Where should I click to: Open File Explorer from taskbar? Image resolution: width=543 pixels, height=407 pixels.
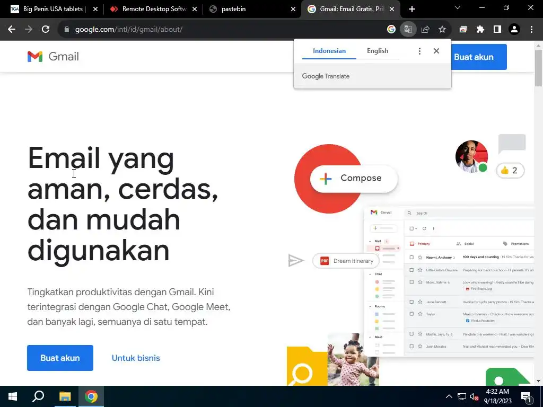[65, 396]
